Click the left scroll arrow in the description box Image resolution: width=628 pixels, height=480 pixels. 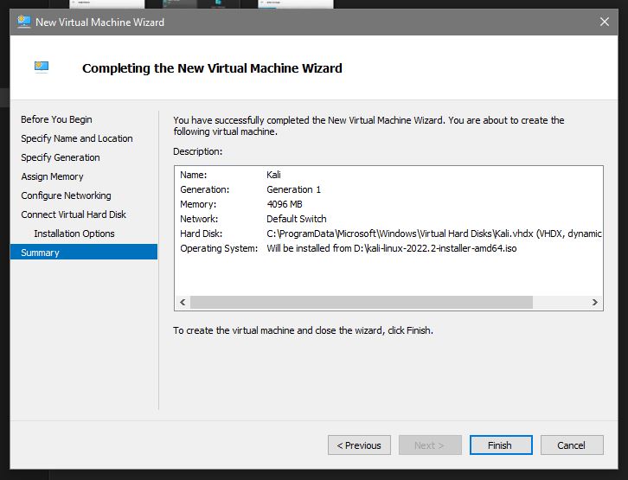[x=182, y=303]
